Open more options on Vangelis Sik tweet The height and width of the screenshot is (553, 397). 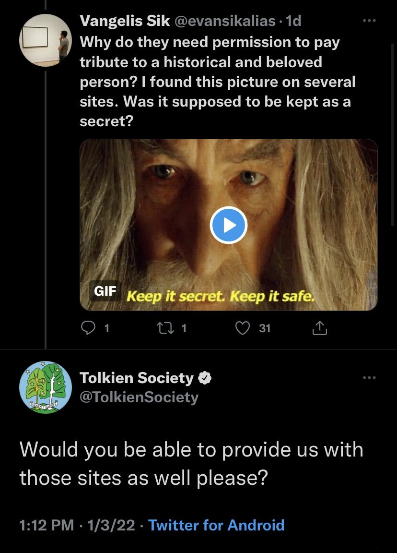(x=369, y=21)
